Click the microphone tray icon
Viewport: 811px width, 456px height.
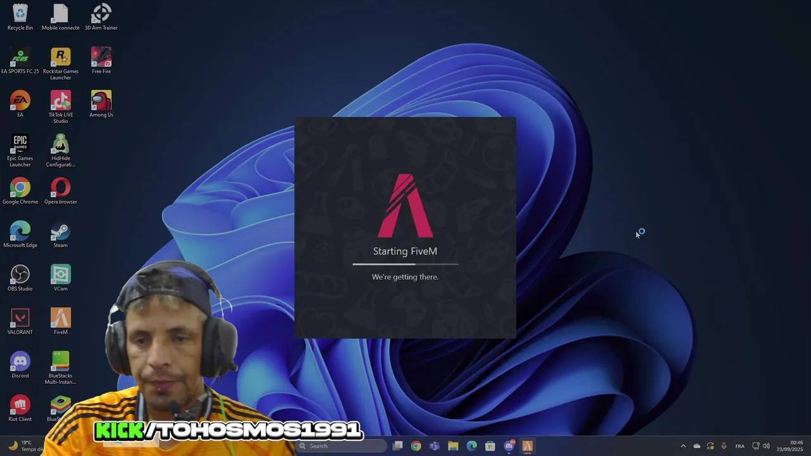click(724, 446)
